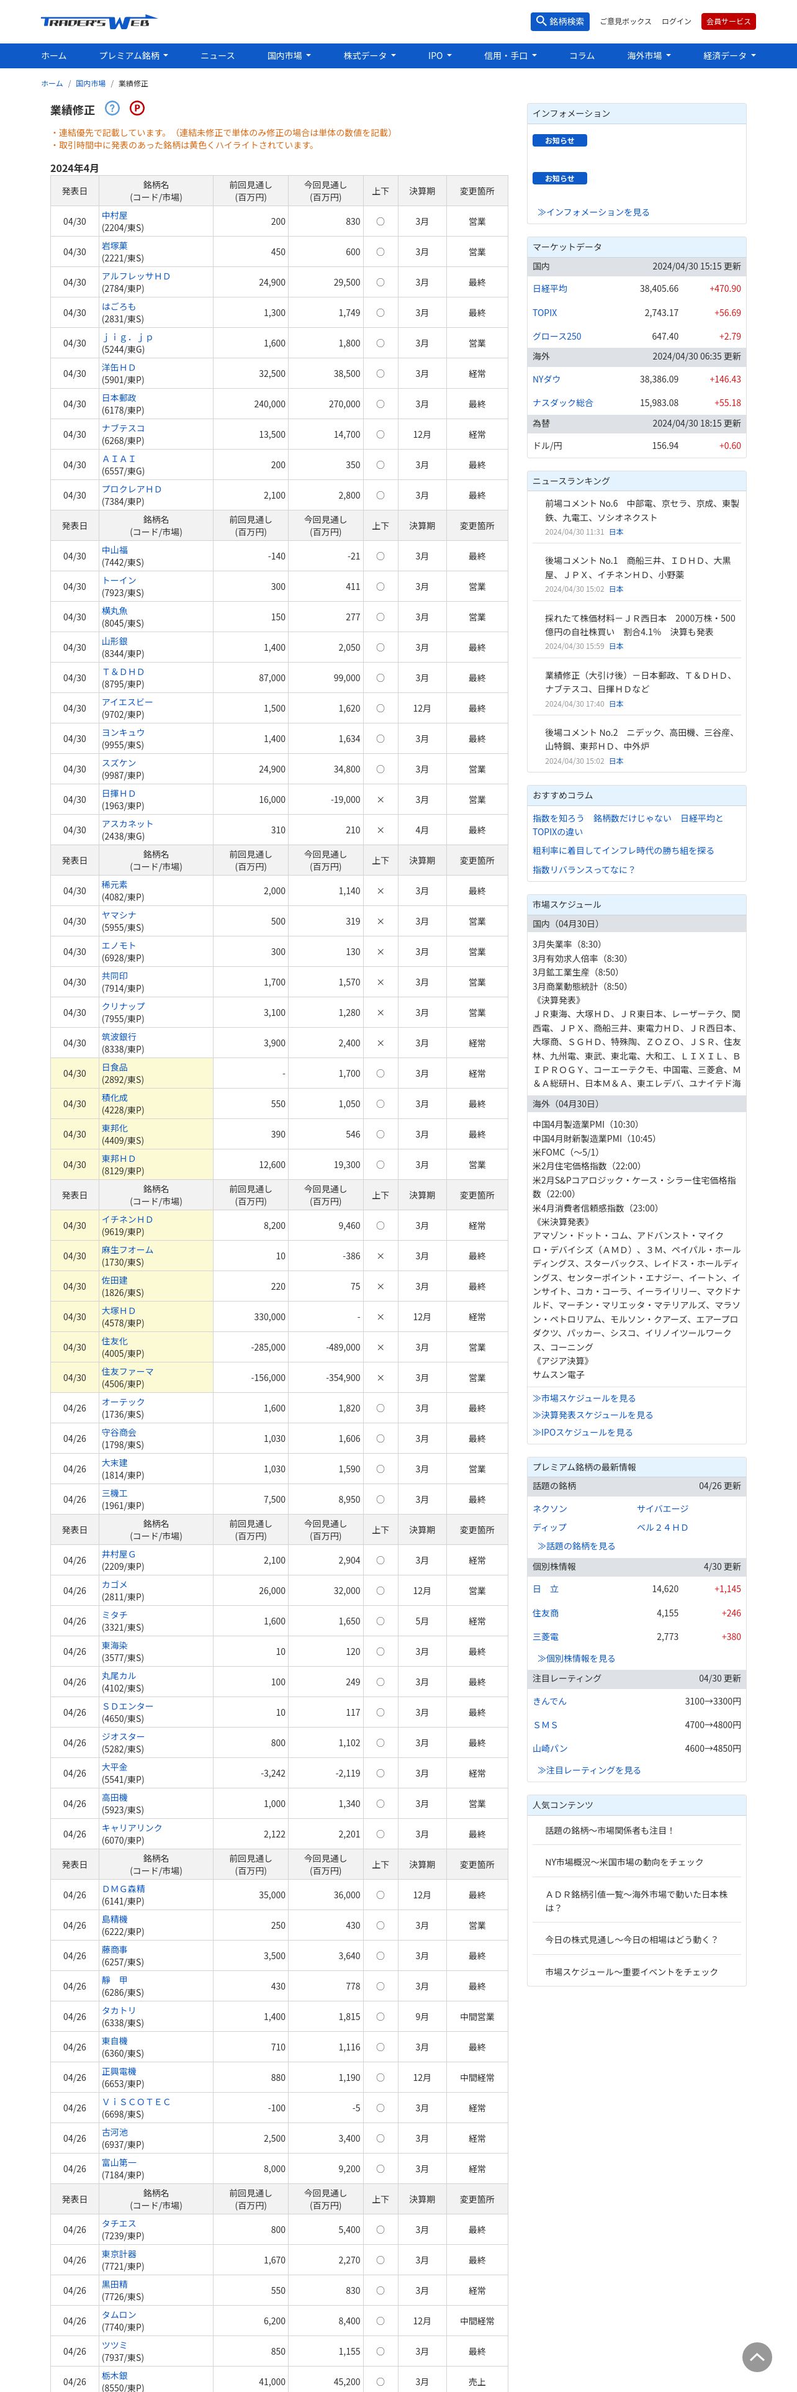Open TOPIX index link

point(544,313)
